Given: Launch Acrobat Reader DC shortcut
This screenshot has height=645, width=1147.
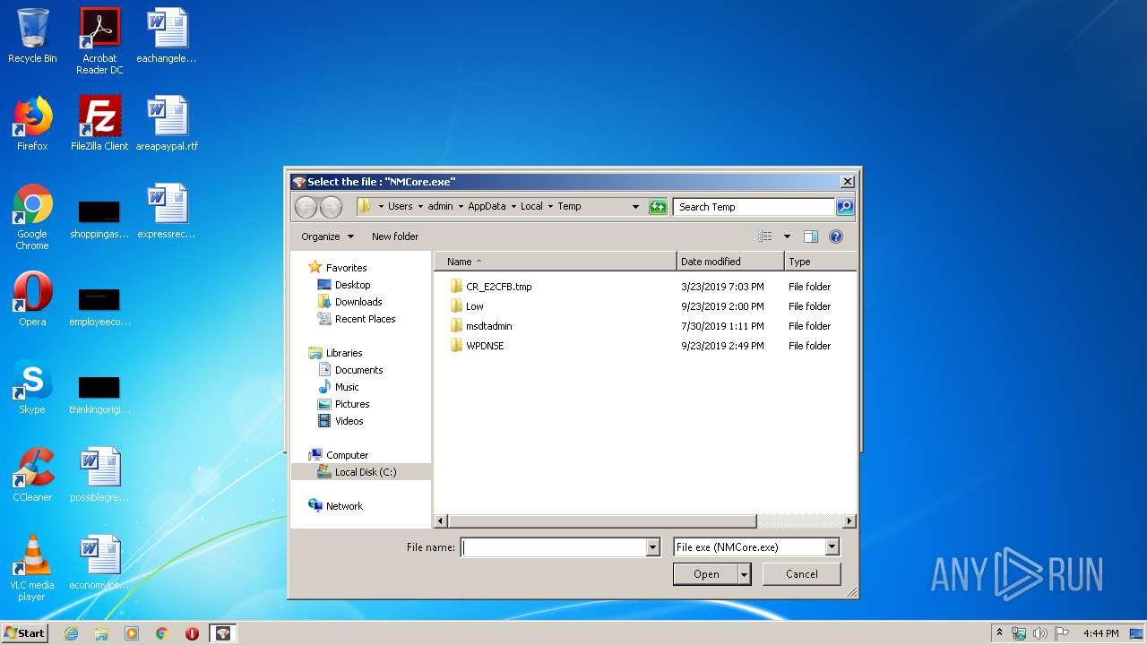Looking at the screenshot, I should (x=99, y=40).
